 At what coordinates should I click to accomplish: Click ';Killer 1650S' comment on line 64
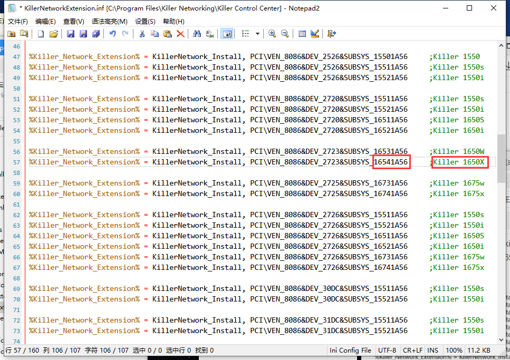point(457,236)
